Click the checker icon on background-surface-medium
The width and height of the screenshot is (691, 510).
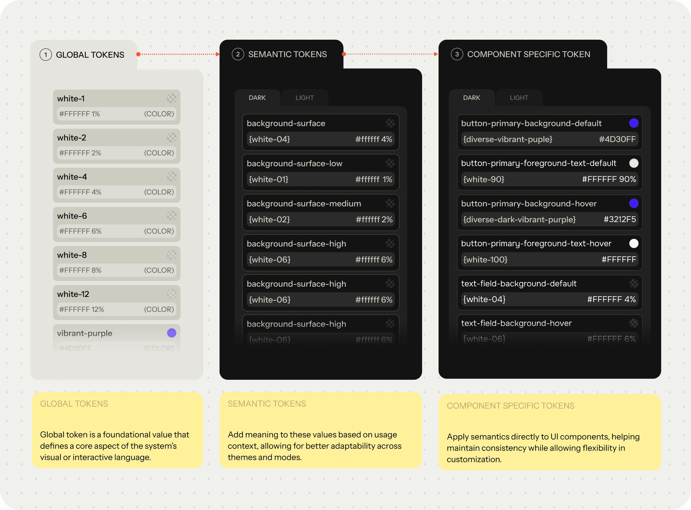390,203
